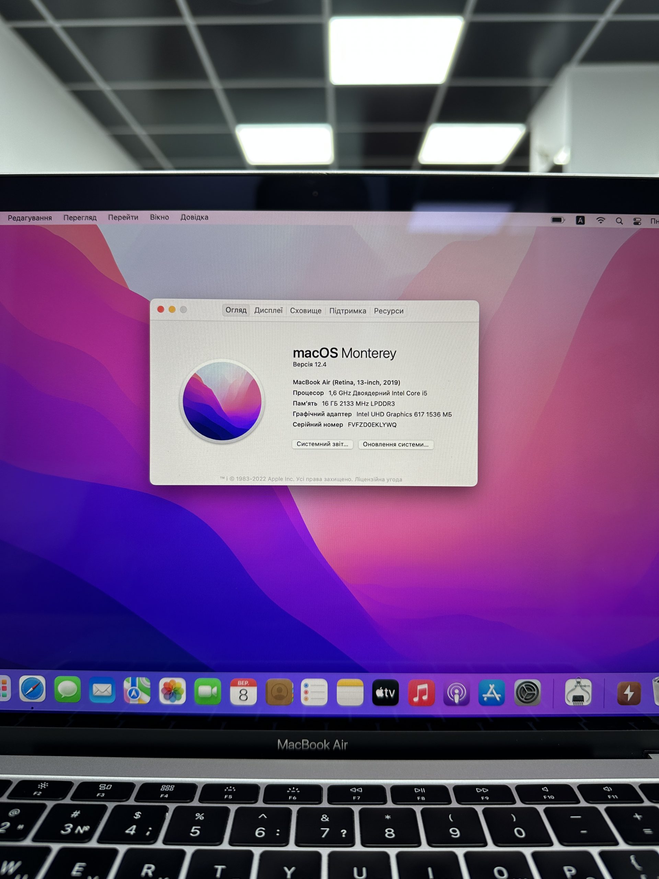
Task: Switch to the Сховище tab
Action: (306, 311)
